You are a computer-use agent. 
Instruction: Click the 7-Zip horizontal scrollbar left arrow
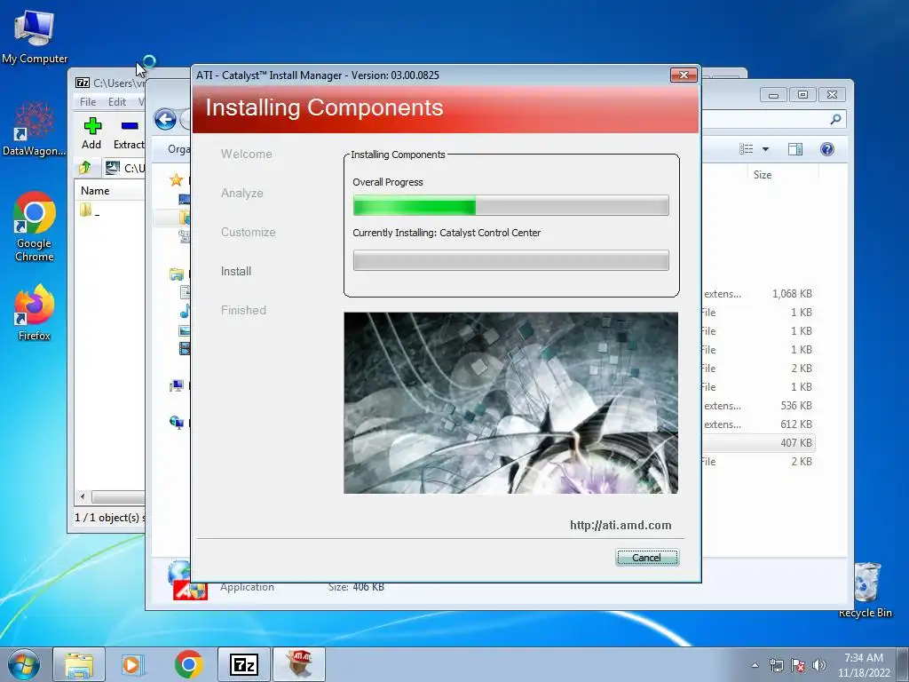[x=83, y=497]
